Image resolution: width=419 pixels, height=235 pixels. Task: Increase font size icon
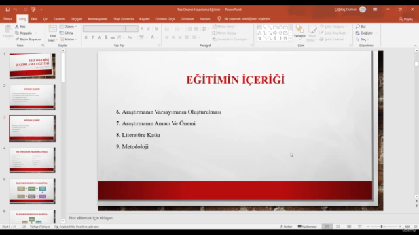point(142,29)
